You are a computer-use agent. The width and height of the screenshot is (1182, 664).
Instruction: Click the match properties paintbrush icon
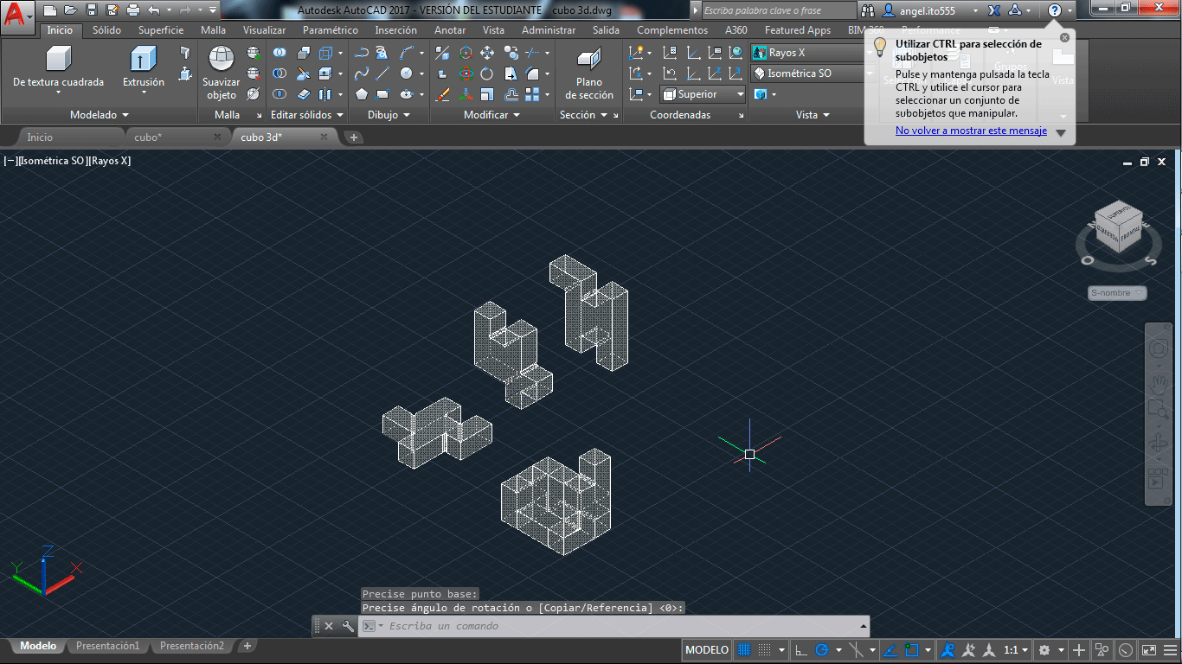pos(442,94)
